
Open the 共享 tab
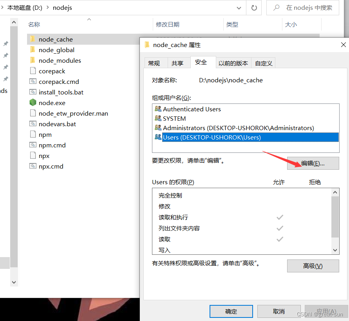[x=177, y=63]
